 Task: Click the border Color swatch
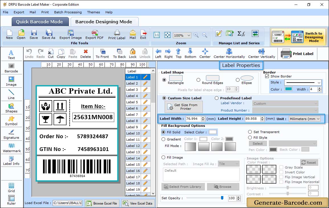[x=288, y=89]
